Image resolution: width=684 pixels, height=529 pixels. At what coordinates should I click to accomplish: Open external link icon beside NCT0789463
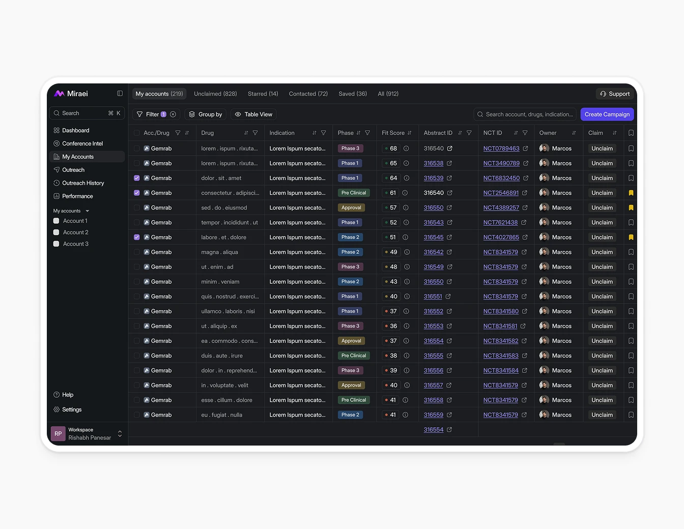[526, 149]
